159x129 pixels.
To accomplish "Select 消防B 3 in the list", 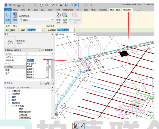I will 36,72.
